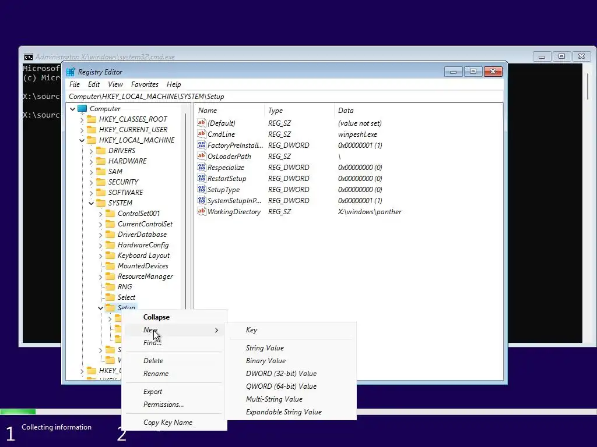597x447 pixels.
Task: Click the SYSTEM folder icon
Action: (101, 203)
